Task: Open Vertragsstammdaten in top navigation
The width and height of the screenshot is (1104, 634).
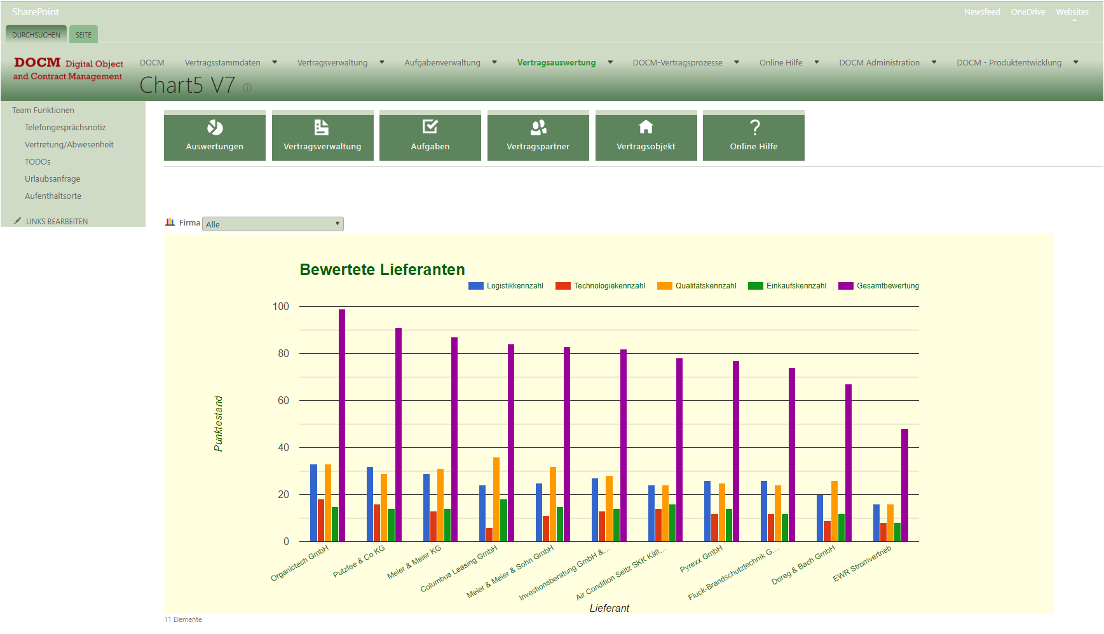Action: (x=222, y=62)
